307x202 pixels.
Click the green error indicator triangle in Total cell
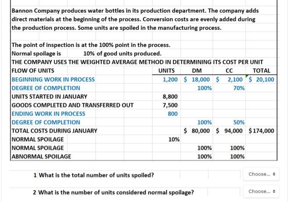(247, 76)
